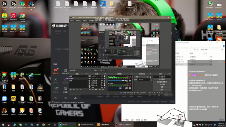Viewport: 226px width, 127px height.
Task: Pop out the 来源 dock panel
Action: pos(106,74)
